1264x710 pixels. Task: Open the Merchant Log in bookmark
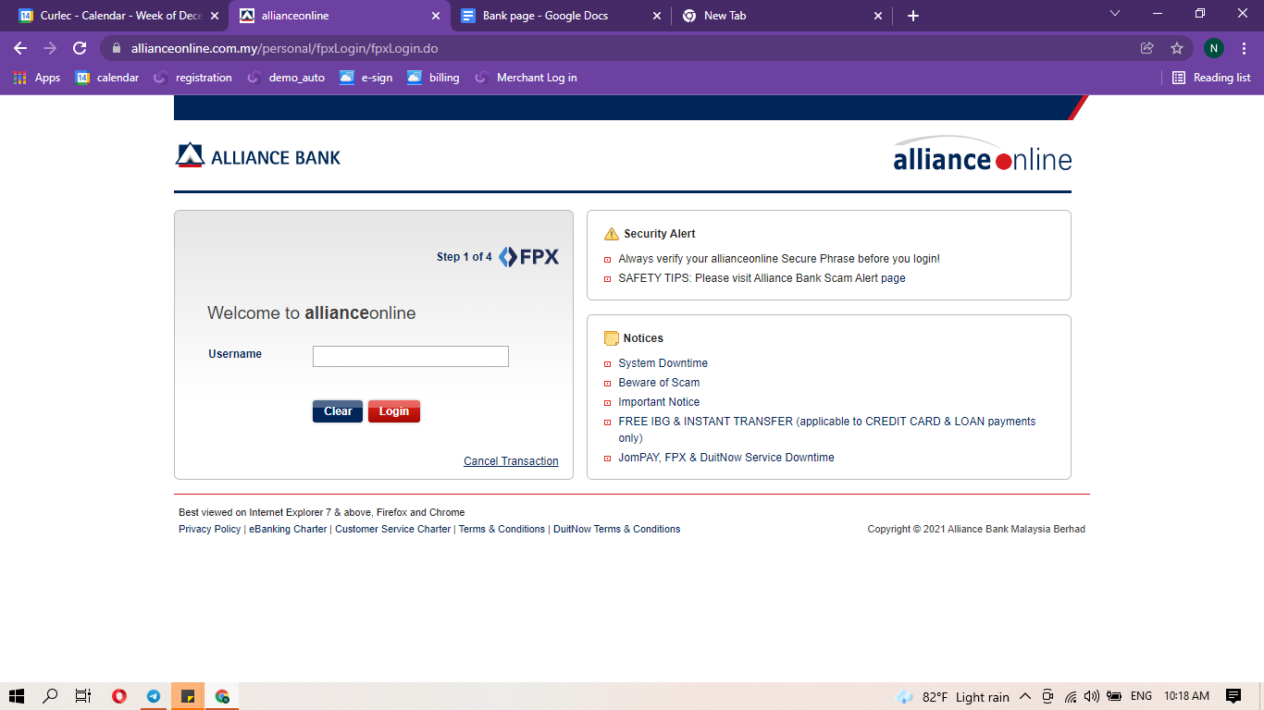tap(526, 78)
